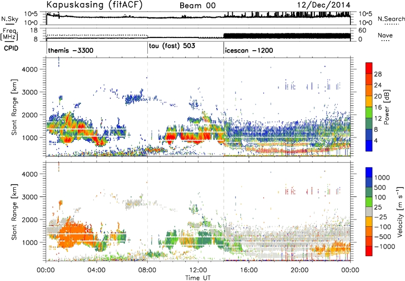Viewport: 405px width, 281px height.
Task: Click the '12:00' time axis label
Action: pos(198,270)
